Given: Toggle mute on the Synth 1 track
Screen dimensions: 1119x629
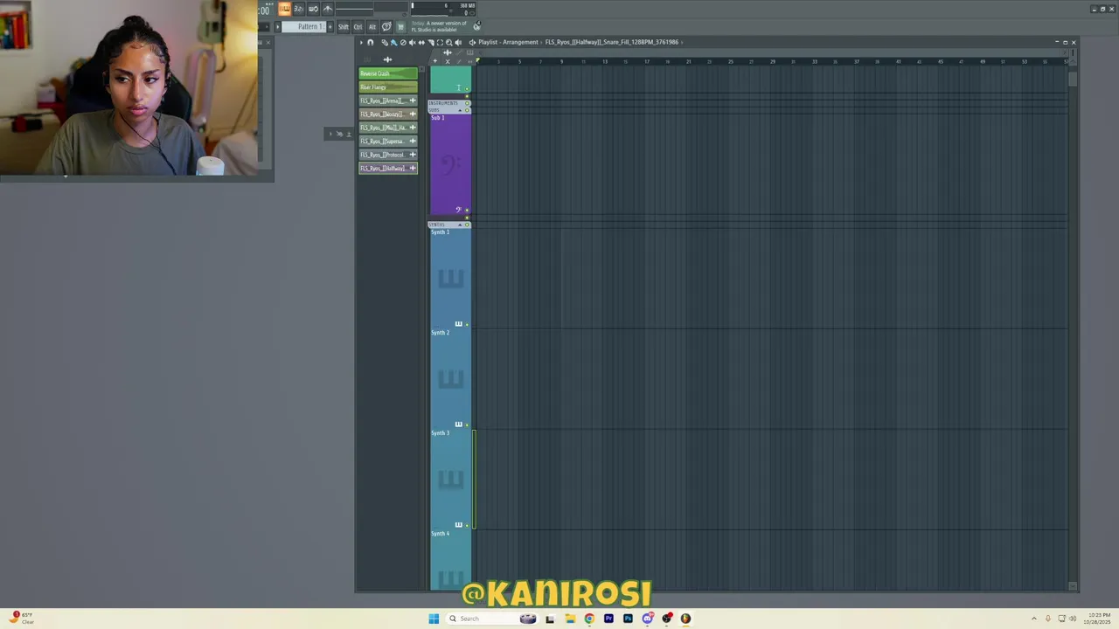Looking at the screenshot, I should 467,324.
